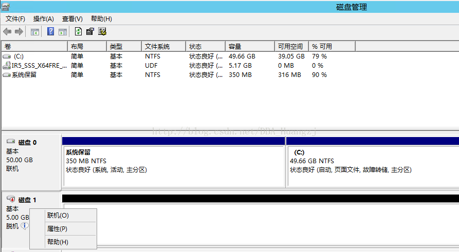Select the 磁盘 0 label panel
This screenshot has width=459, height=252.
tap(31, 162)
